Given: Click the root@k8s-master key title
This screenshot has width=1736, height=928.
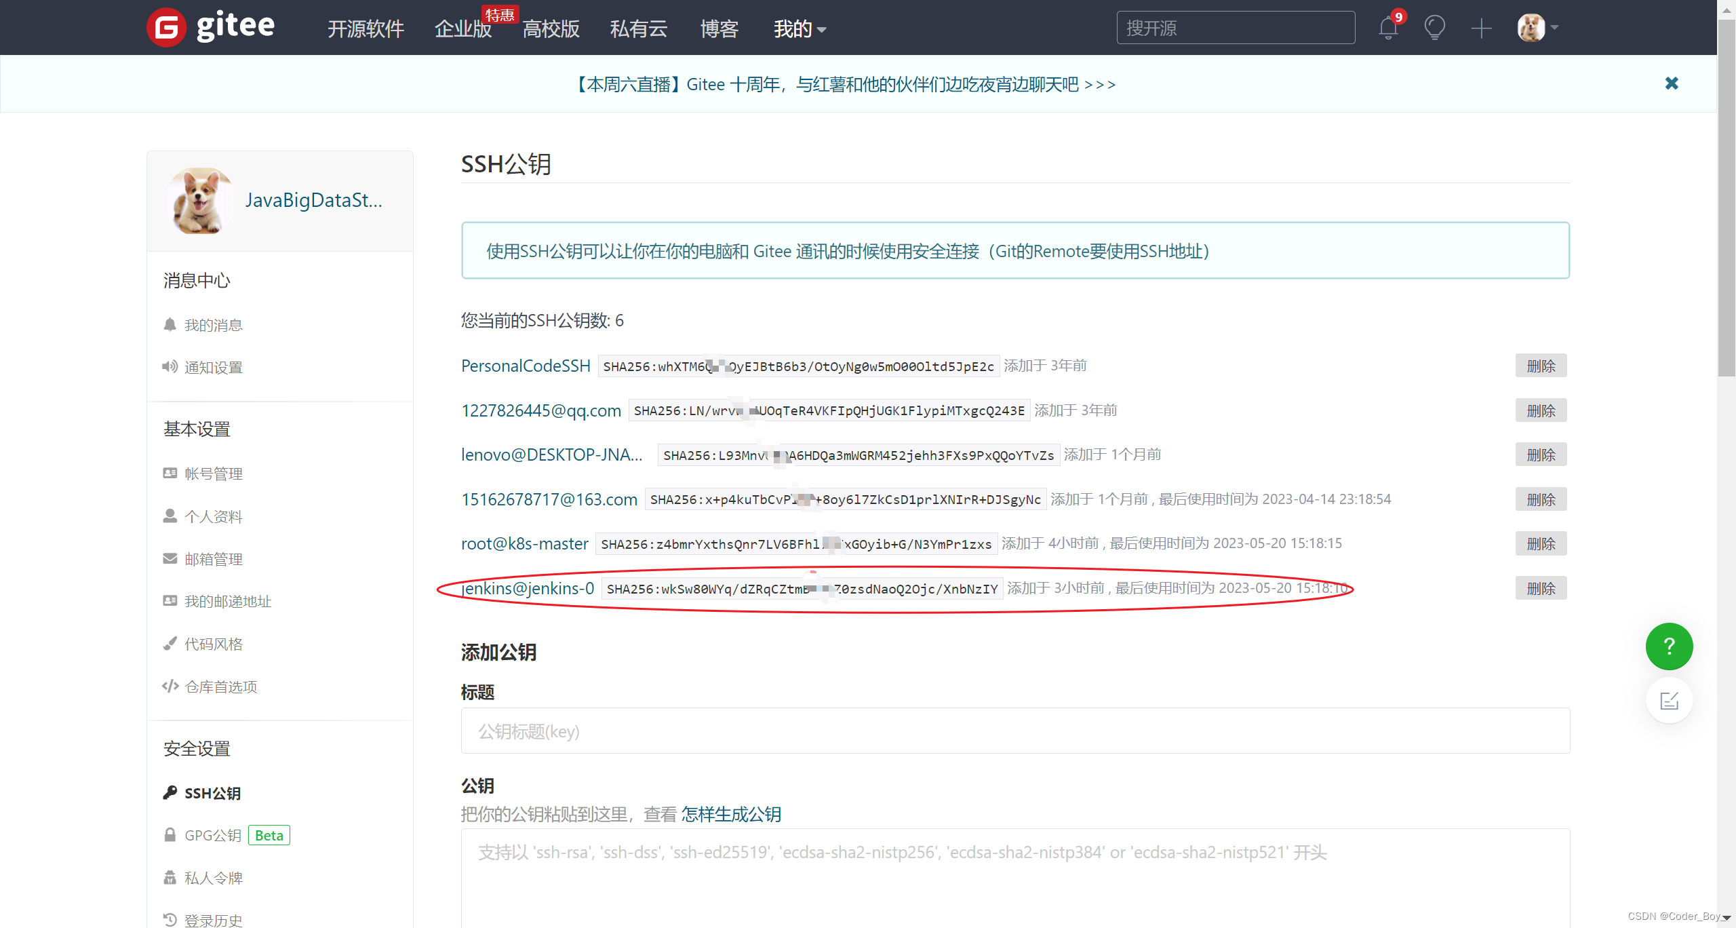Looking at the screenshot, I should (525, 543).
